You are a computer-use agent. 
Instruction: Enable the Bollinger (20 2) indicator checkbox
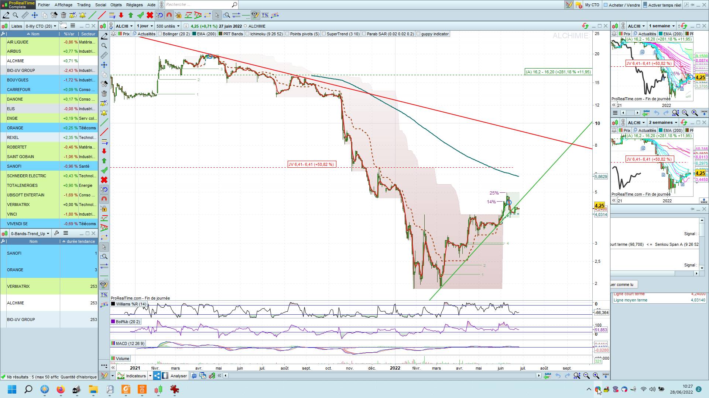(160, 34)
